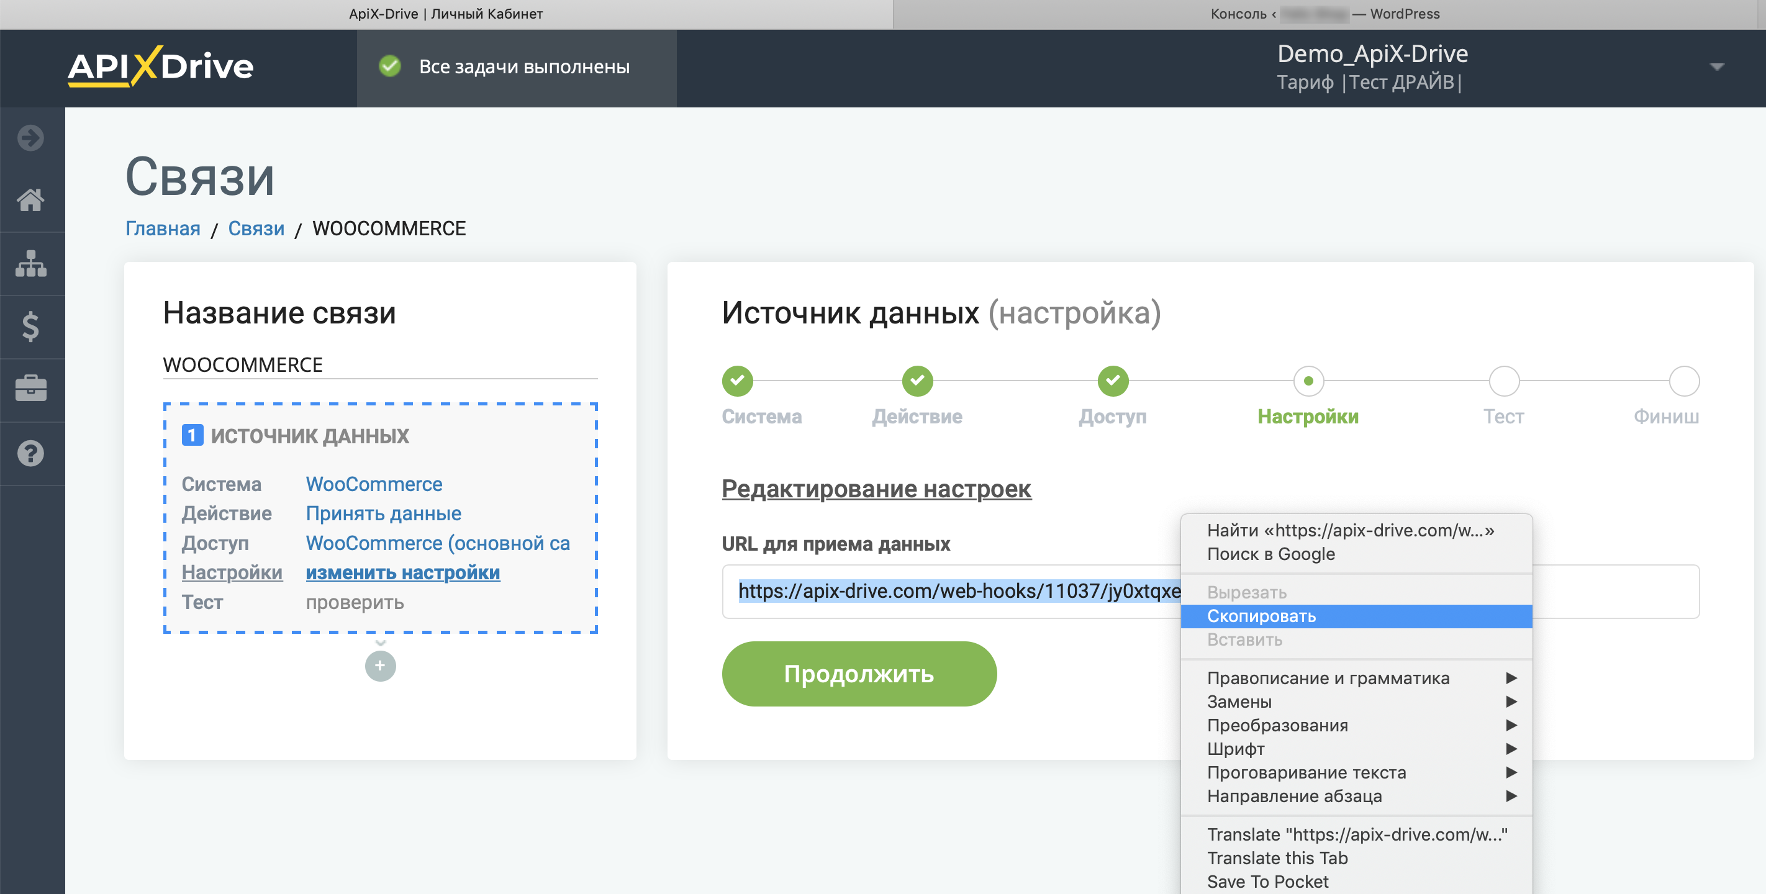Expand the Замены submenu
The width and height of the screenshot is (1766, 894).
(1356, 702)
